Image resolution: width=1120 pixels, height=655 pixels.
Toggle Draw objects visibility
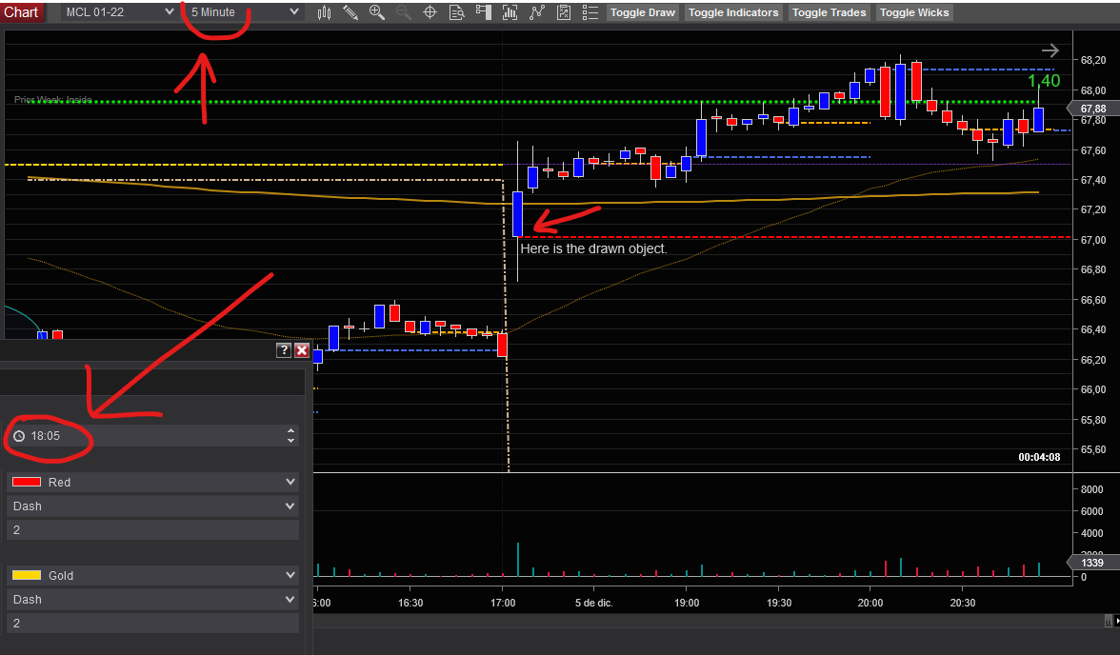(x=643, y=12)
